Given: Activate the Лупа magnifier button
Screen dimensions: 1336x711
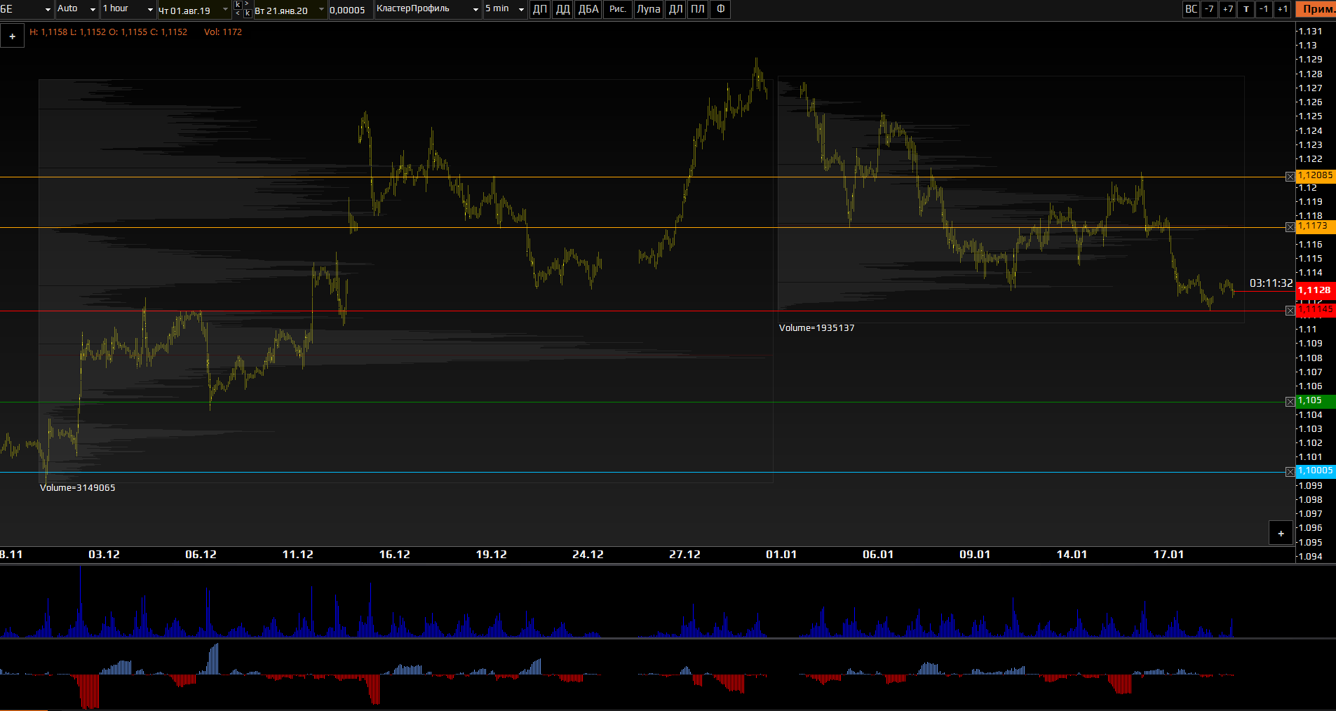Looking at the screenshot, I should (649, 9).
